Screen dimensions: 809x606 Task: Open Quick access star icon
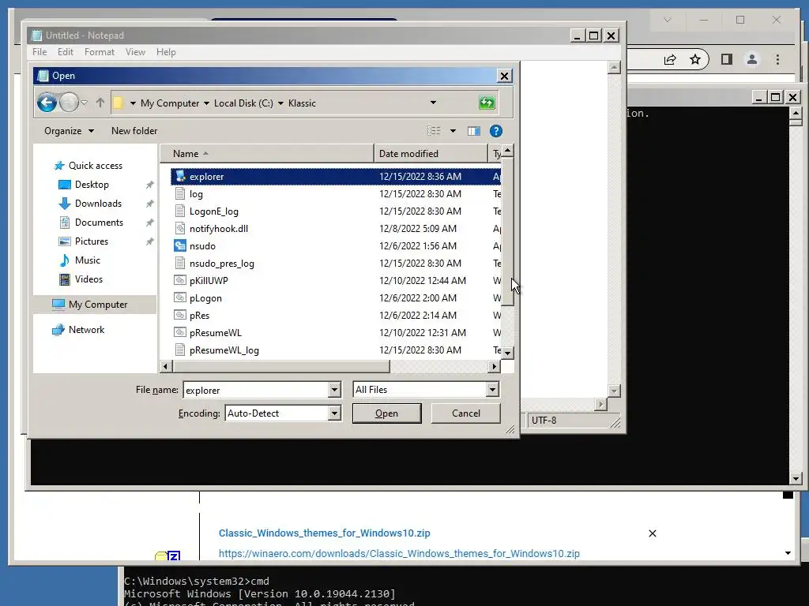(59, 166)
